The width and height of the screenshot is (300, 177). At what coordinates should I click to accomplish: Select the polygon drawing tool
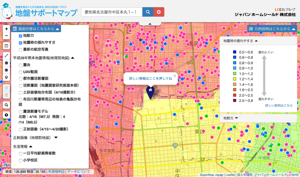point(6,63)
